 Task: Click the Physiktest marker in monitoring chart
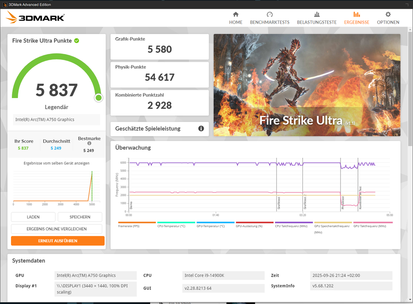pos(343,203)
